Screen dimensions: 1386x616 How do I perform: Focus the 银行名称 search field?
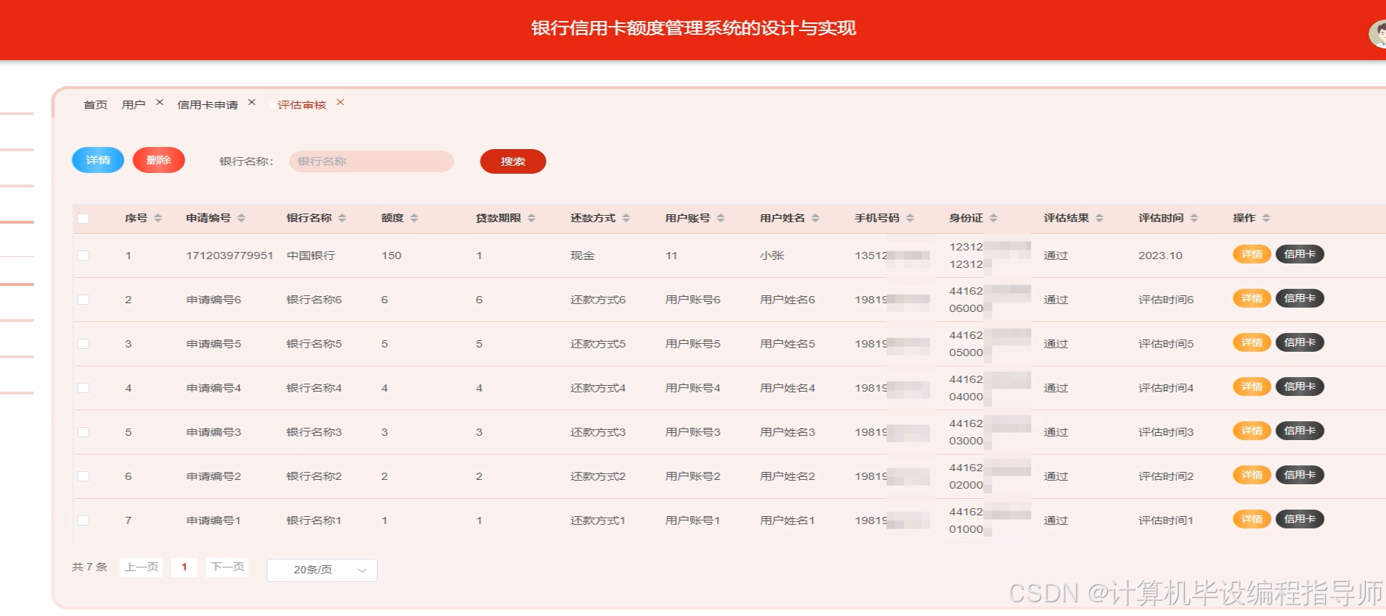click(x=371, y=161)
